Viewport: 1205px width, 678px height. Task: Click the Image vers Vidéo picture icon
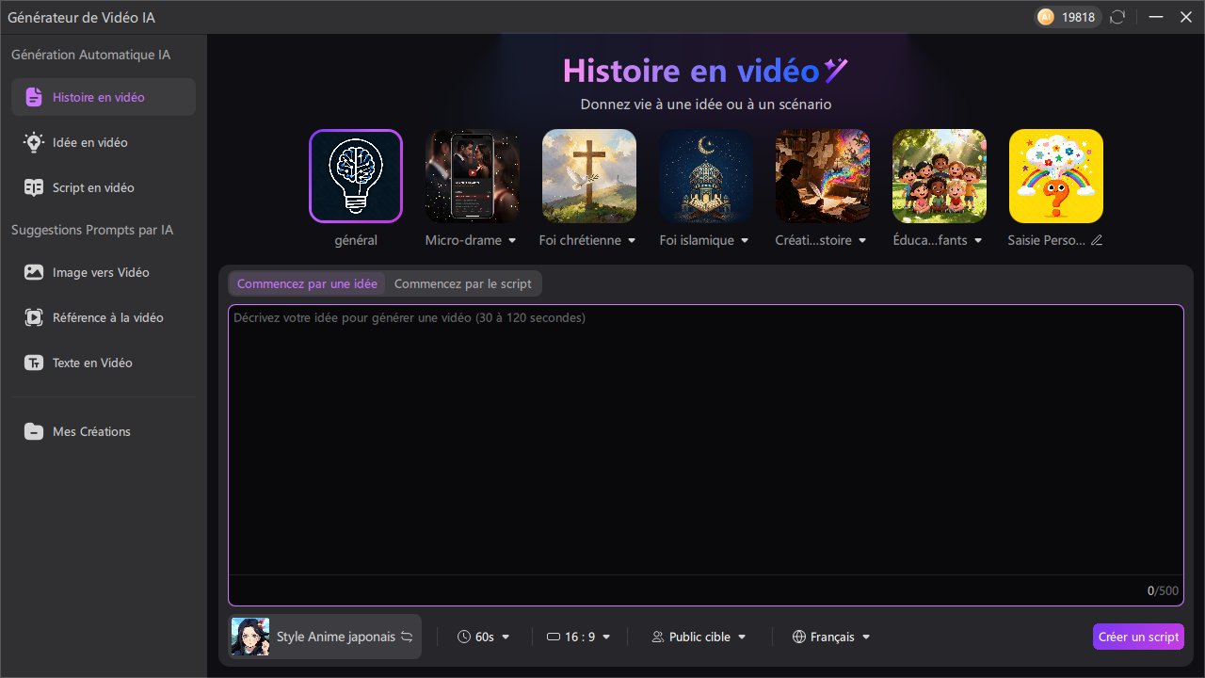tap(34, 272)
